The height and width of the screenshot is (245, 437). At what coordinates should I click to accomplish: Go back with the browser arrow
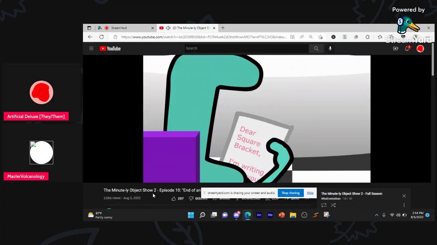(x=90, y=37)
